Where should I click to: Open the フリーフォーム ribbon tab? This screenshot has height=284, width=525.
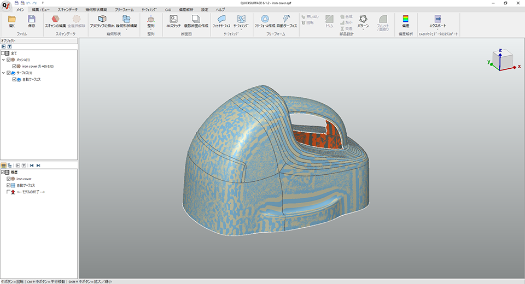(125, 10)
